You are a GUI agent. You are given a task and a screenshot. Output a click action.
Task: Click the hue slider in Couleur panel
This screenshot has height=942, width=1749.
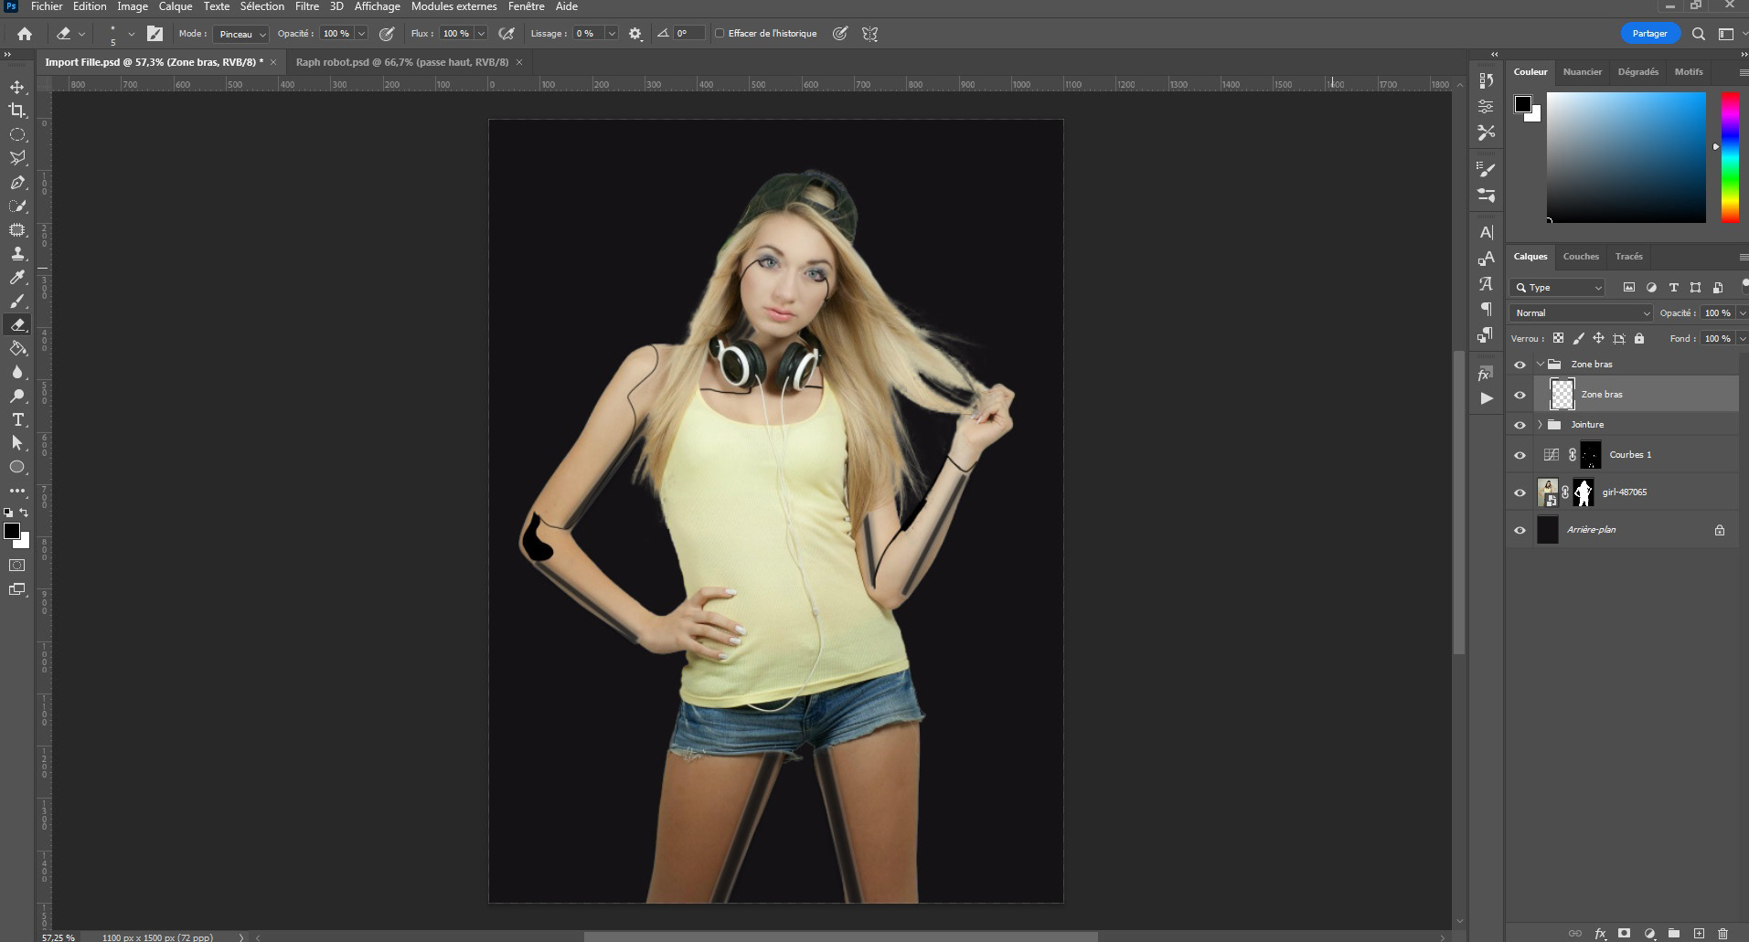(1730, 157)
